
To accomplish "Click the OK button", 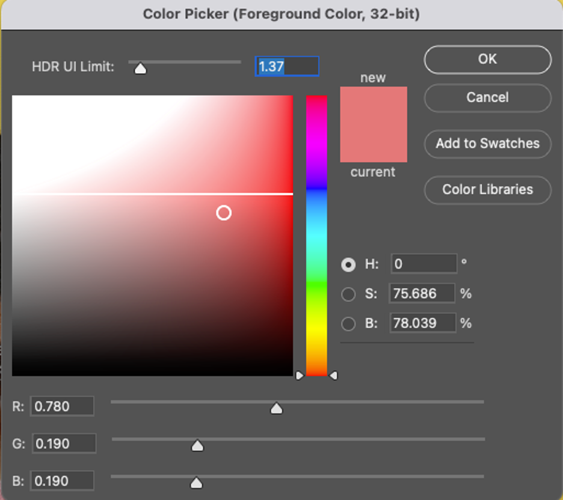I will click(x=487, y=59).
